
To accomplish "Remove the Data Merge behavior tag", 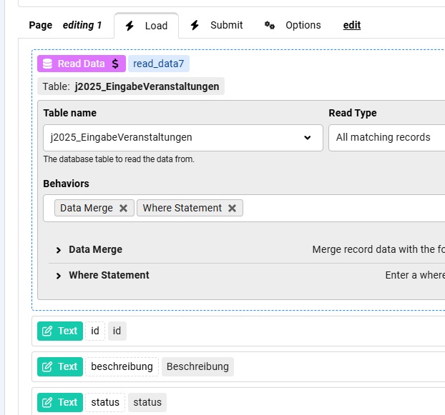I will [x=123, y=208].
